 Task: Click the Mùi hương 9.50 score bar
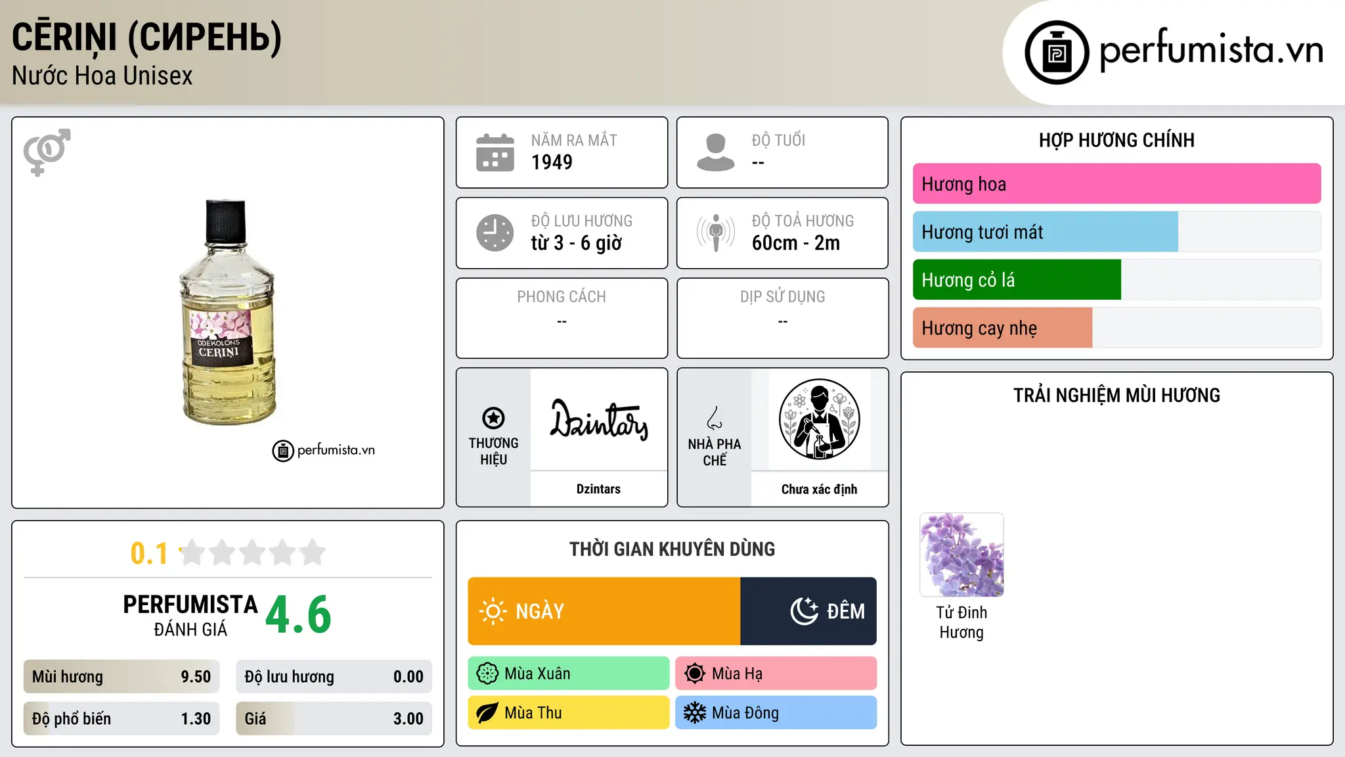(x=121, y=677)
